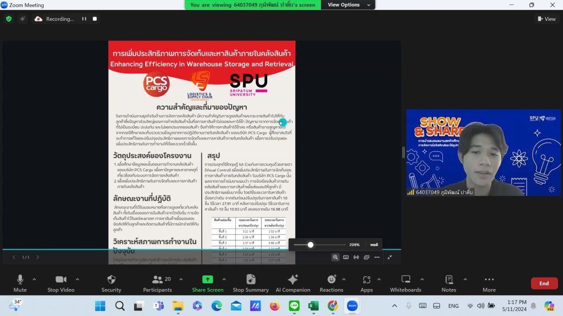This screenshot has width=563, height=316.
Task: Expand Whiteboards options arrow
Action: [422, 279]
